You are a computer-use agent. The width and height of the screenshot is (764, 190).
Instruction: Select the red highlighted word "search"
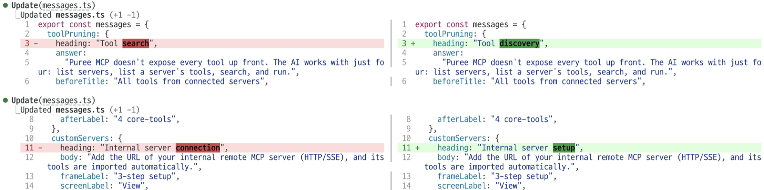pos(136,43)
